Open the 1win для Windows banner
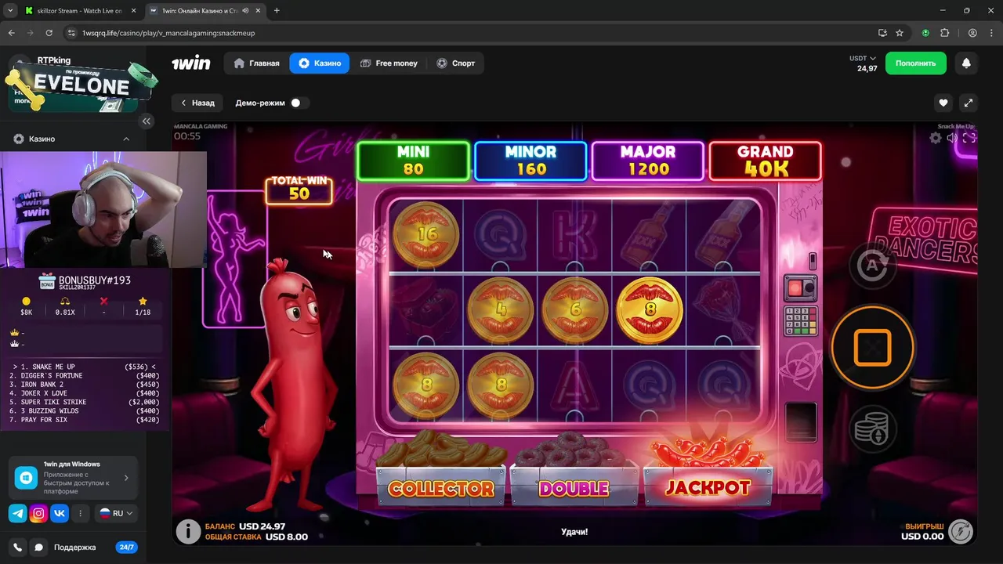Image resolution: width=1003 pixels, height=564 pixels. tap(74, 478)
